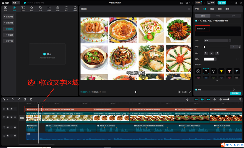Click the zoom in timeline plus icon
The image size is (244, 148).
[x=240, y=99]
